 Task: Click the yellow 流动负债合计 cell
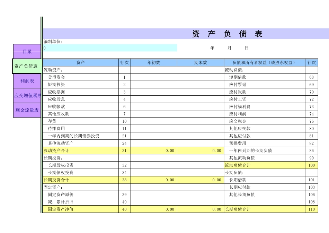[242, 165]
